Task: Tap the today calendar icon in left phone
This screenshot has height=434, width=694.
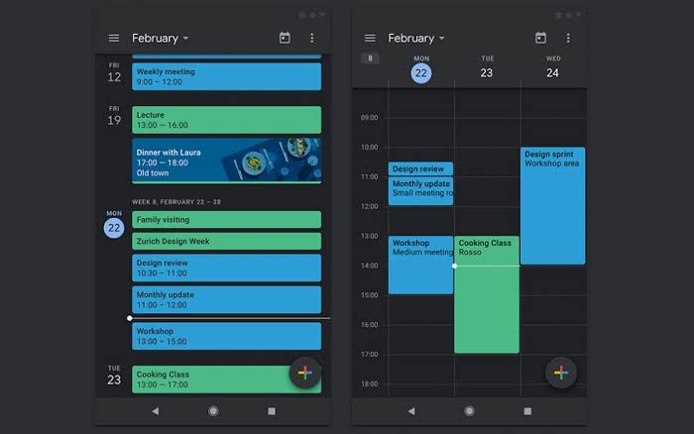Action: (x=285, y=38)
